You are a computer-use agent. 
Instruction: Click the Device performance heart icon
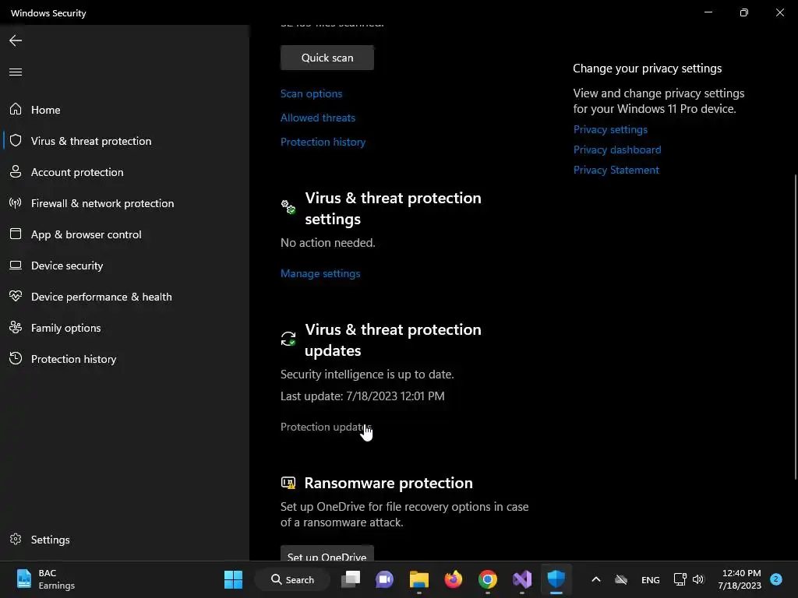(x=16, y=296)
